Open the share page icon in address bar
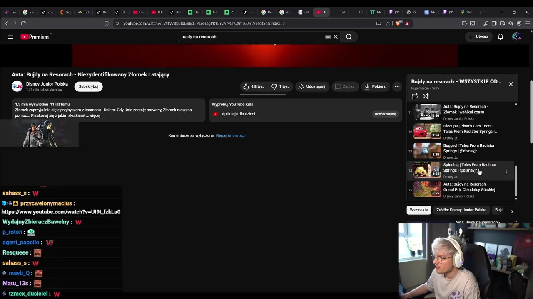 (388, 23)
